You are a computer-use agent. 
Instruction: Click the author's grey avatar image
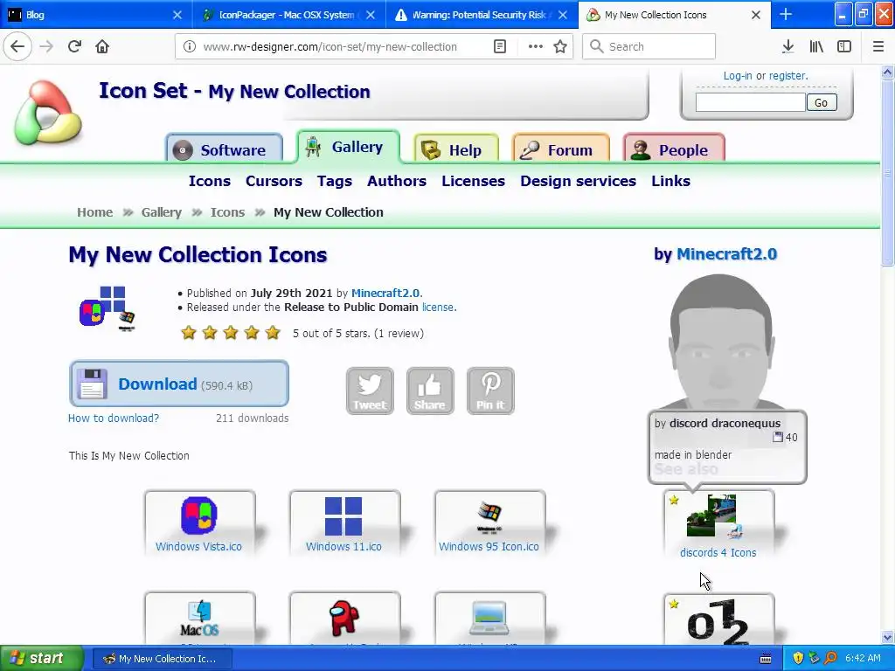coord(721,342)
